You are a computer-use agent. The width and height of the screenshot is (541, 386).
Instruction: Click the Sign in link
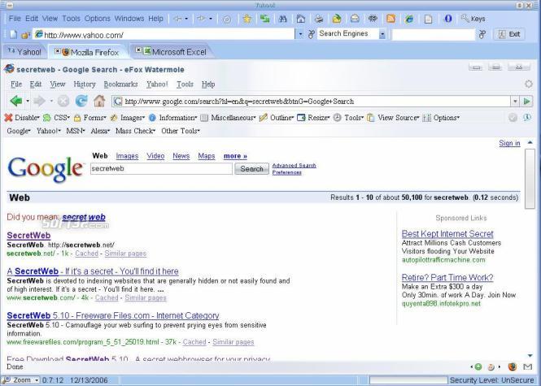pos(509,143)
